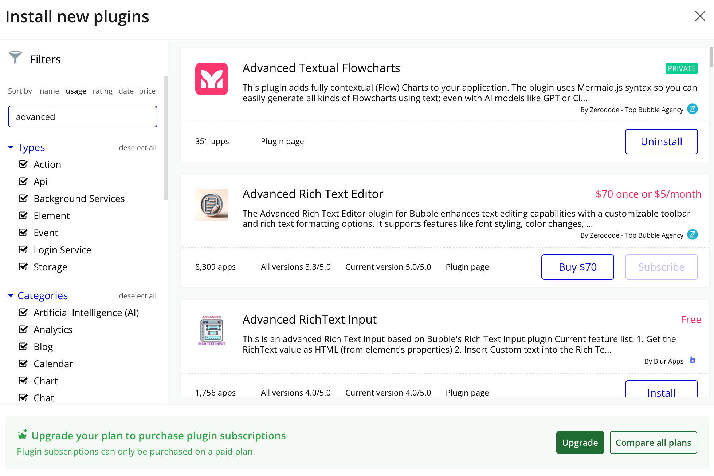Click the plugin search field containing advanced
This screenshot has height=476, width=714.
(x=83, y=116)
